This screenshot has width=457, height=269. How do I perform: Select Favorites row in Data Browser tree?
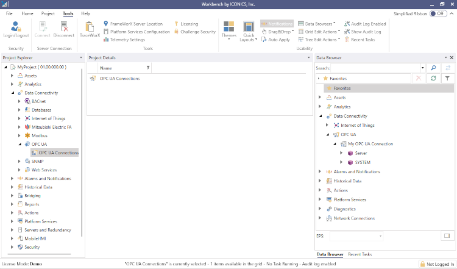[x=389, y=88]
